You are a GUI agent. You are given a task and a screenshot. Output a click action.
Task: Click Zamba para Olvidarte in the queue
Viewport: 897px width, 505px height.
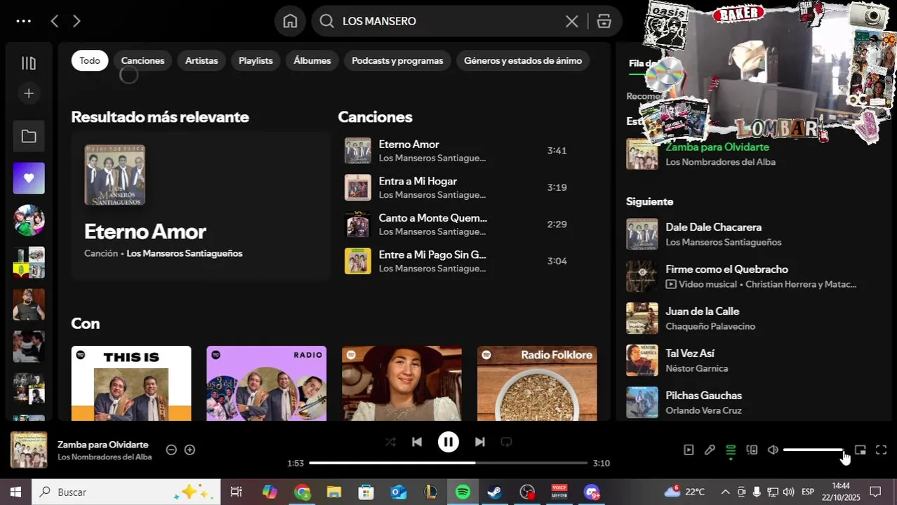[x=717, y=147]
